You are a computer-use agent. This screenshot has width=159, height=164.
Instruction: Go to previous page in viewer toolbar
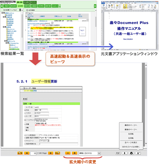coord(27,153)
